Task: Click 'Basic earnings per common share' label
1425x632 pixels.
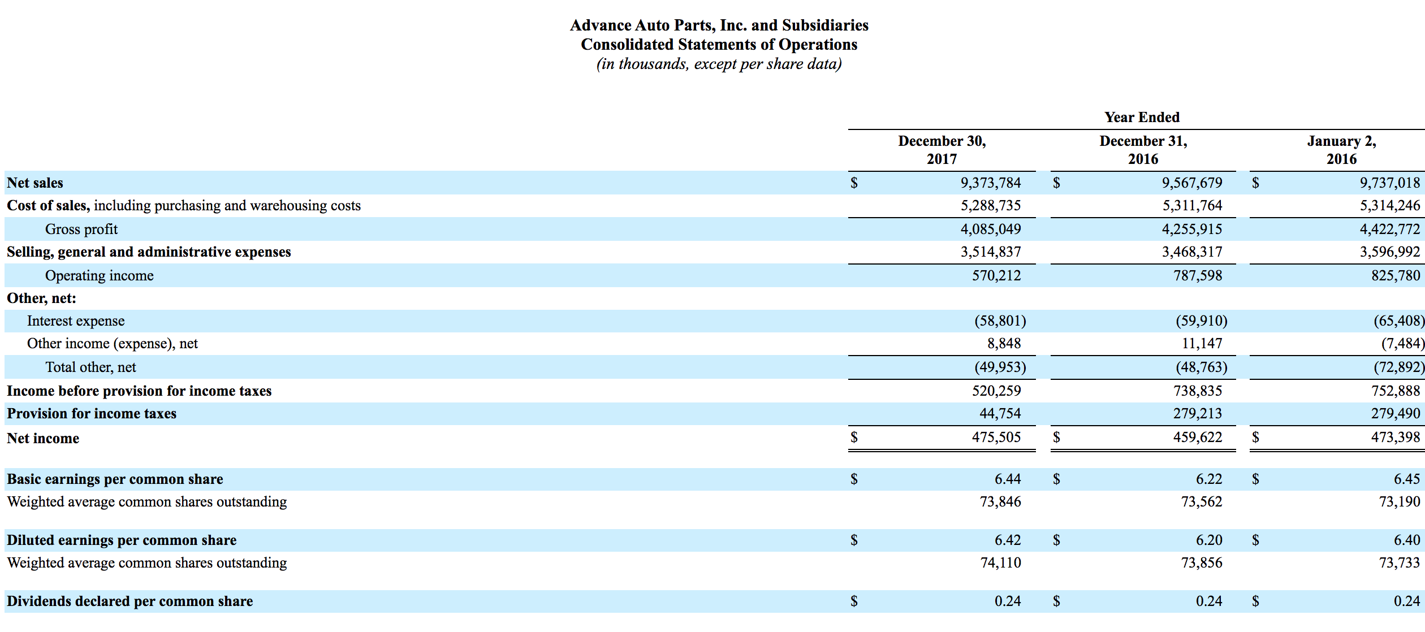Action: (x=115, y=479)
